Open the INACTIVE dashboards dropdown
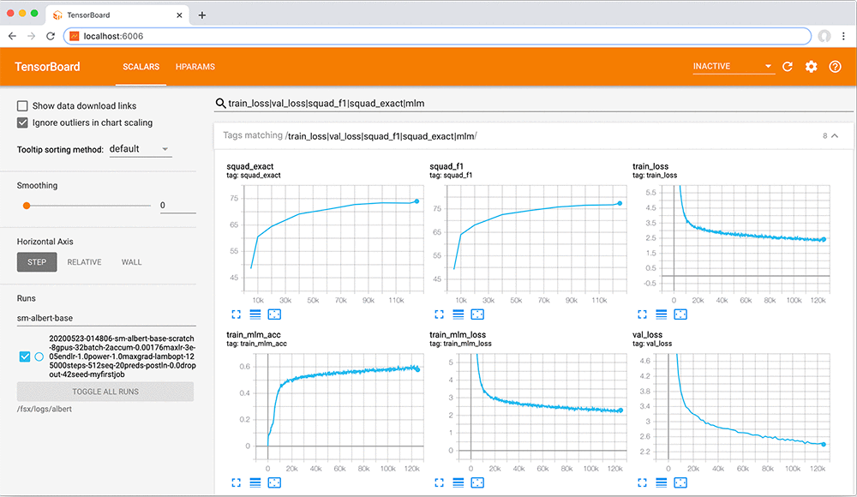This screenshot has height=497, width=857. pos(734,66)
